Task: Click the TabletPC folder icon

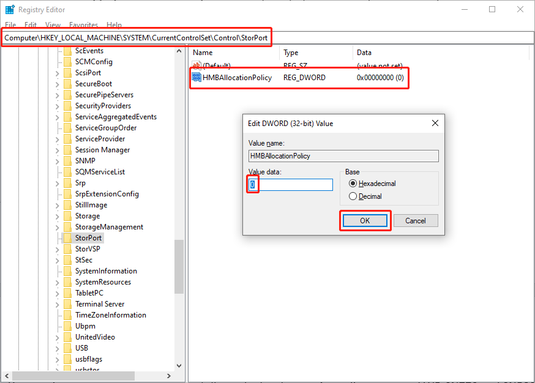Action: pos(68,293)
